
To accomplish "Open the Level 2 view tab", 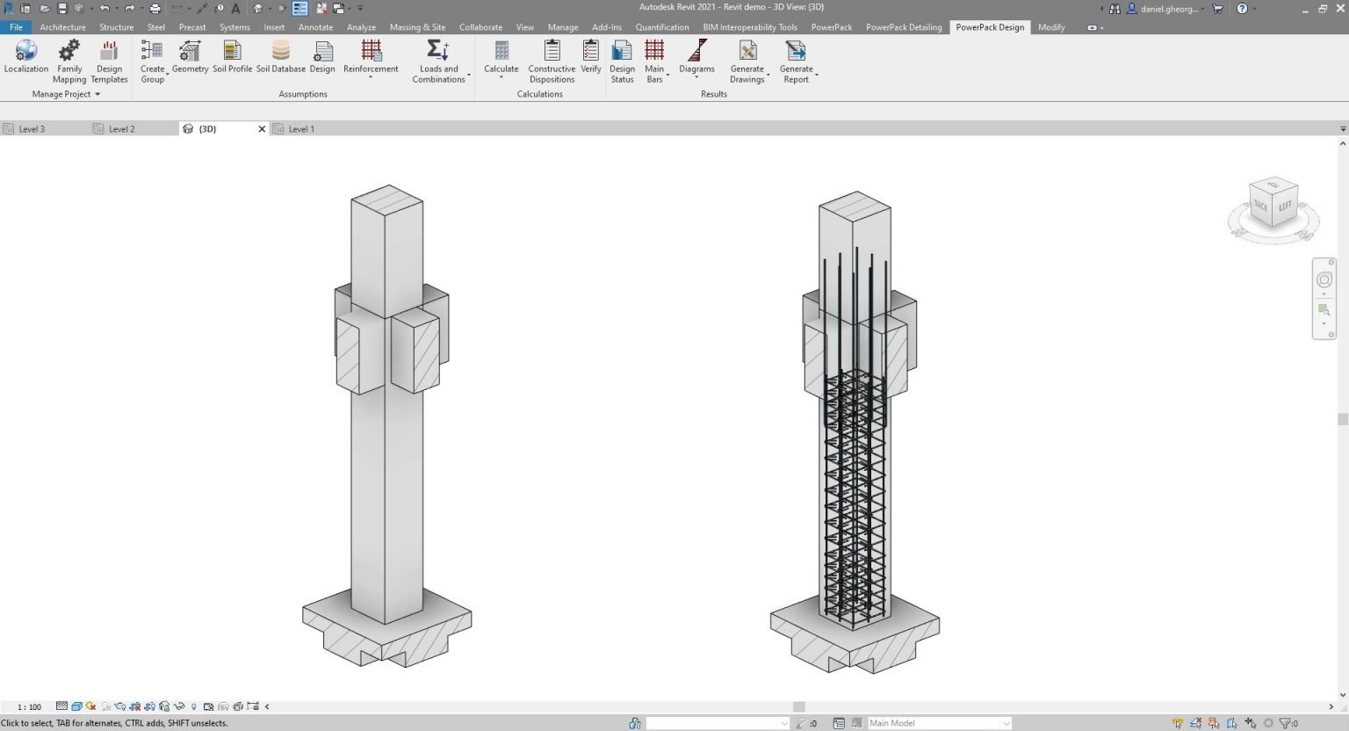I will (x=121, y=129).
